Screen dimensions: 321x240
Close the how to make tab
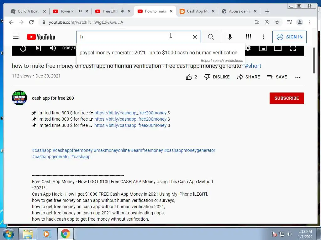(x=171, y=11)
